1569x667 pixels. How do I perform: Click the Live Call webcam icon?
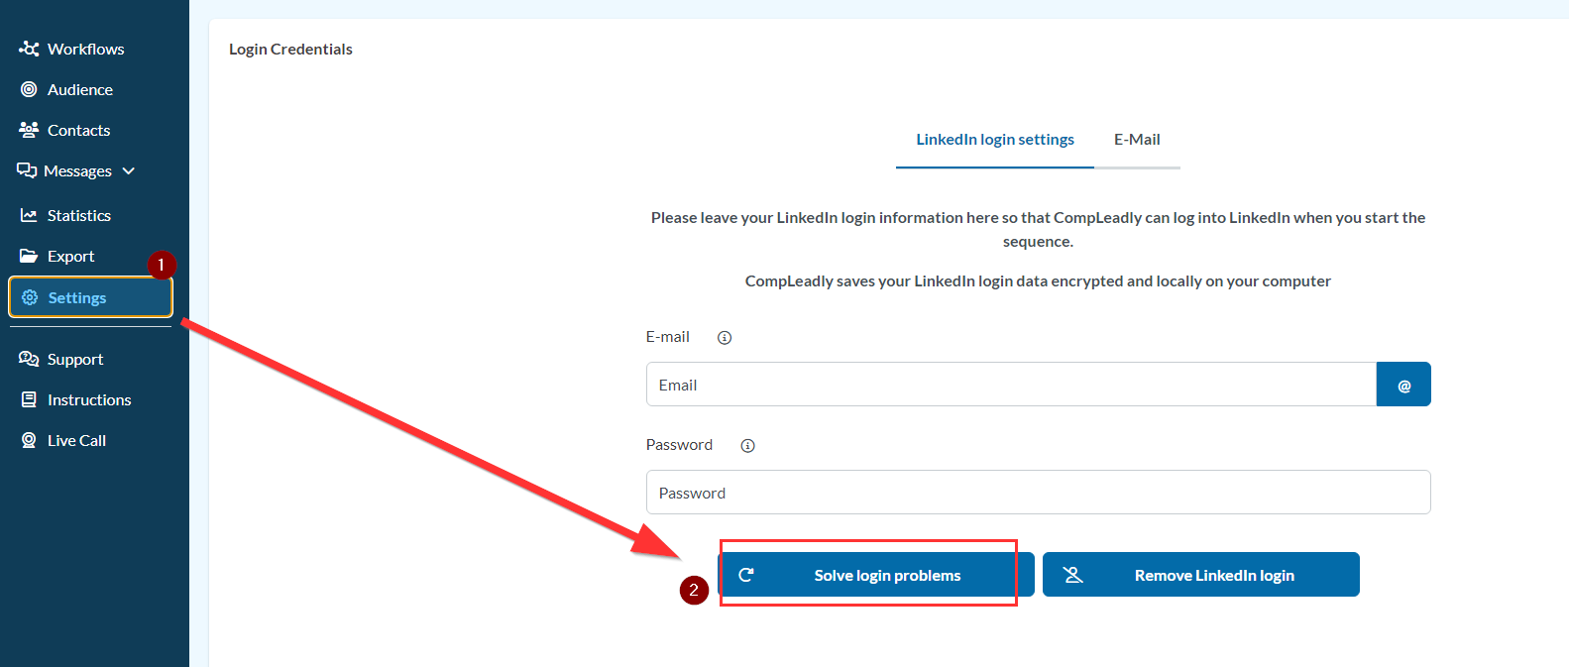coord(29,440)
